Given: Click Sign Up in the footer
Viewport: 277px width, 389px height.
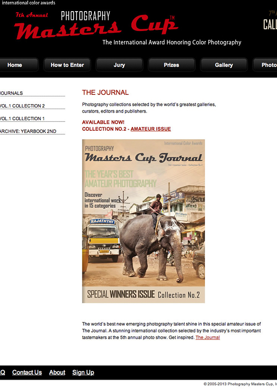Looking at the screenshot, I should pos(83,372).
